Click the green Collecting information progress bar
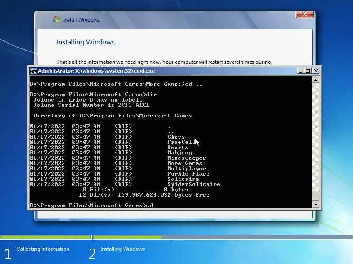Viewport: 353px width, 264px height. pyautogui.click(x=45, y=237)
